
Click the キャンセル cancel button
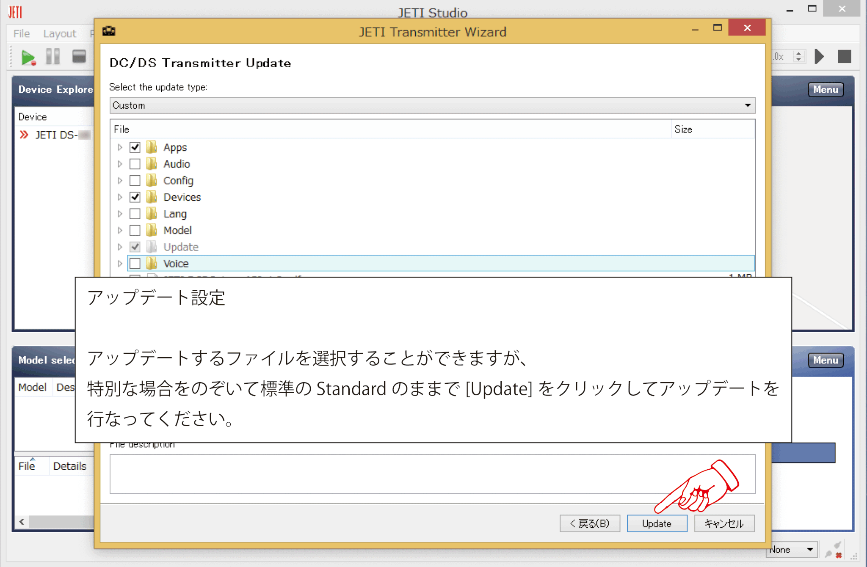724,523
